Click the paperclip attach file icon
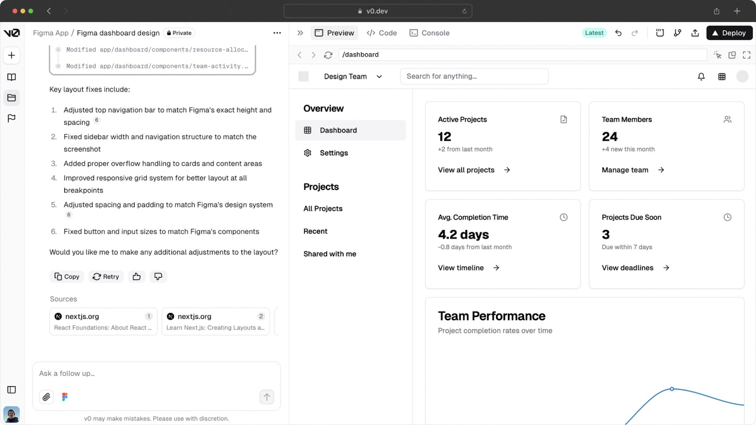This screenshot has width=756, height=425. 46,397
